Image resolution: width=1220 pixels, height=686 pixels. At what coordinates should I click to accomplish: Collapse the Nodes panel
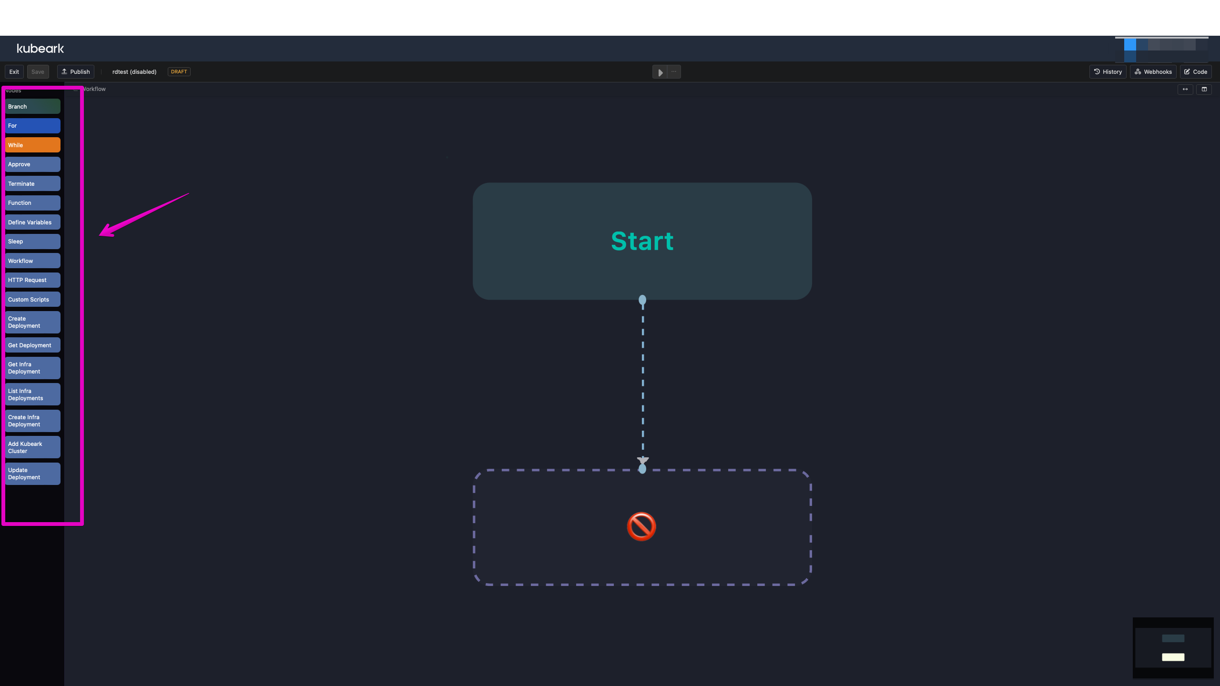coord(75,90)
